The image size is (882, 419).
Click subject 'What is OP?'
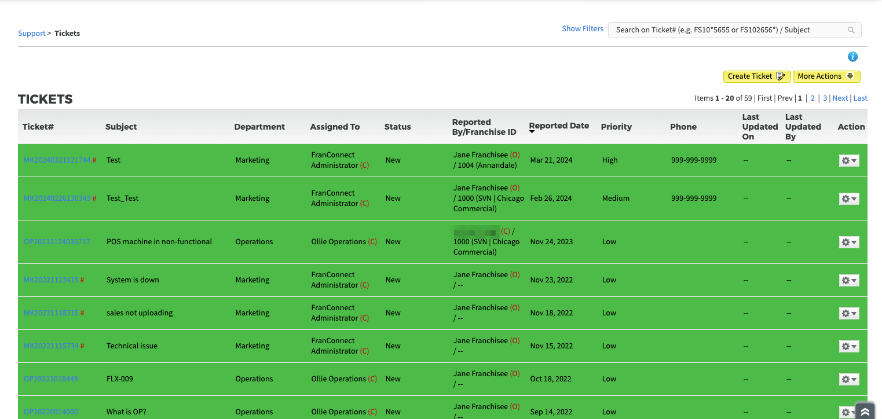[126, 411]
